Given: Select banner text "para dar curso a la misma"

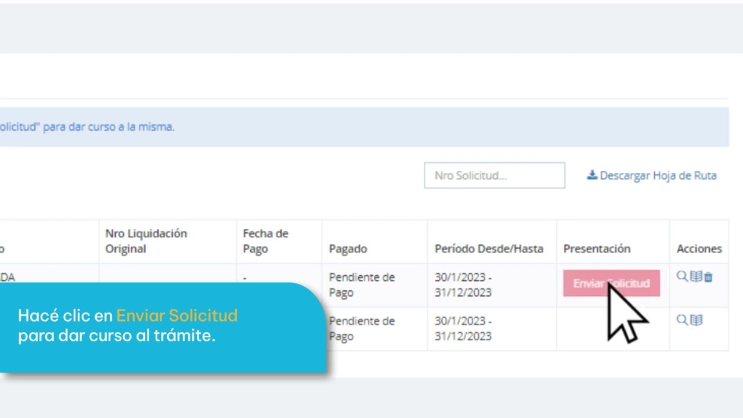Looking at the screenshot, I should click(109, 127).
